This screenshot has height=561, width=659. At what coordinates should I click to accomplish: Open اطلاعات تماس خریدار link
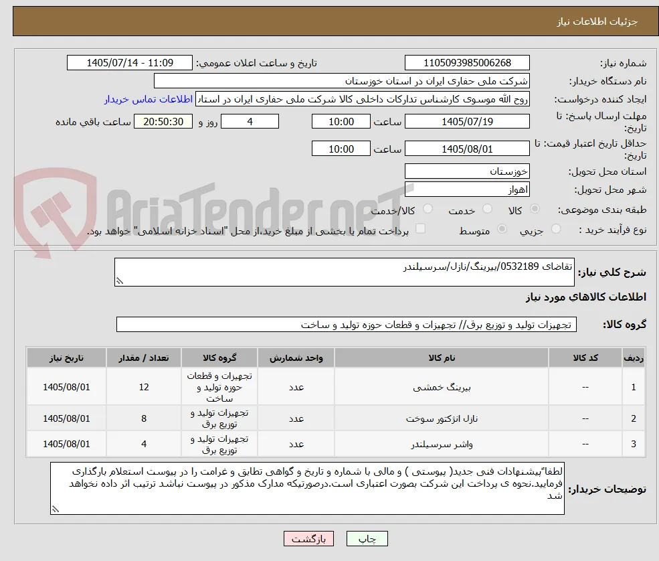point(149,99)
